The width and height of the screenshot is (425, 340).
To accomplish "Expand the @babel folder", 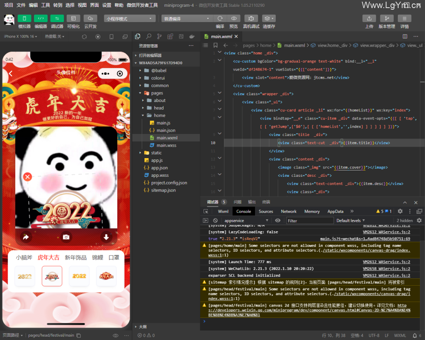I will tap(166, 71).
